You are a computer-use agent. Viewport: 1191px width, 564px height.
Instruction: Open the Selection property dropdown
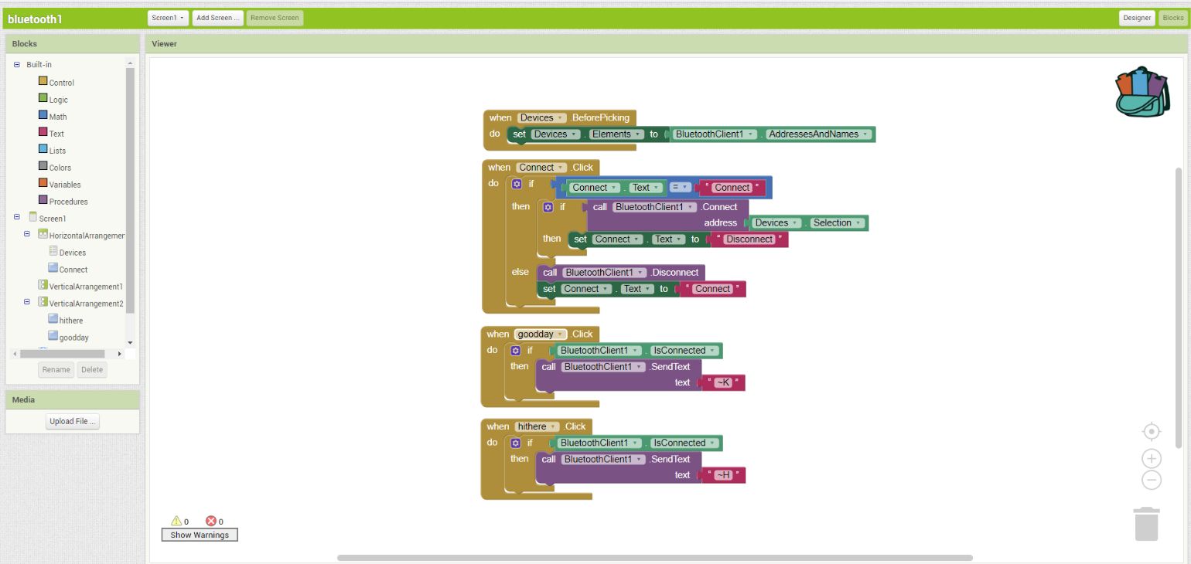pos(838,223)
